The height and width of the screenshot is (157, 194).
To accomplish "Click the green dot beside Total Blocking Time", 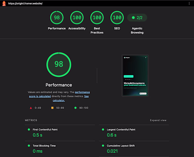I will [x=29, y=146].
